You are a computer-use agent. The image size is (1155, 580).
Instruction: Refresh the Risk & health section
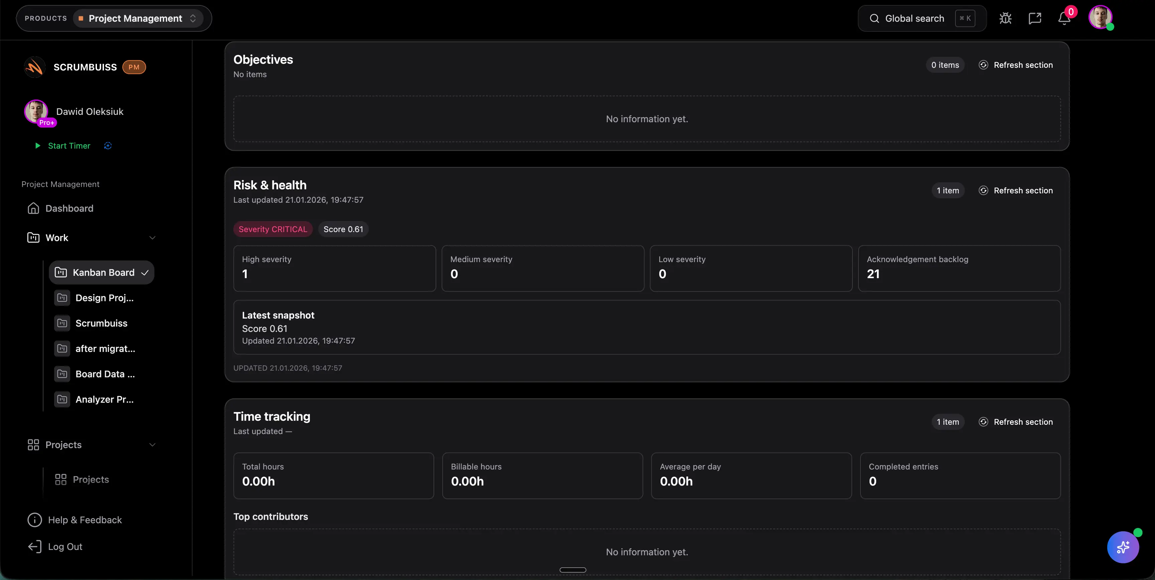pos(1022,190)
